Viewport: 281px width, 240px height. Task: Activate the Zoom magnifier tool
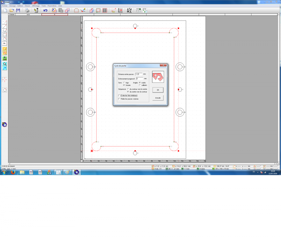[5, 64]
